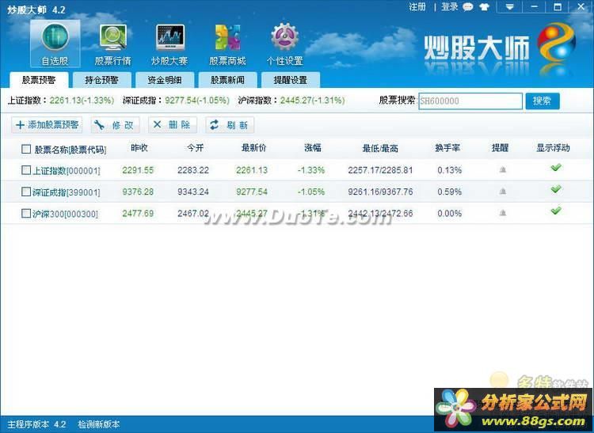Click the 涨幅 column header
The image size is (594, 433).
(313, 148)
